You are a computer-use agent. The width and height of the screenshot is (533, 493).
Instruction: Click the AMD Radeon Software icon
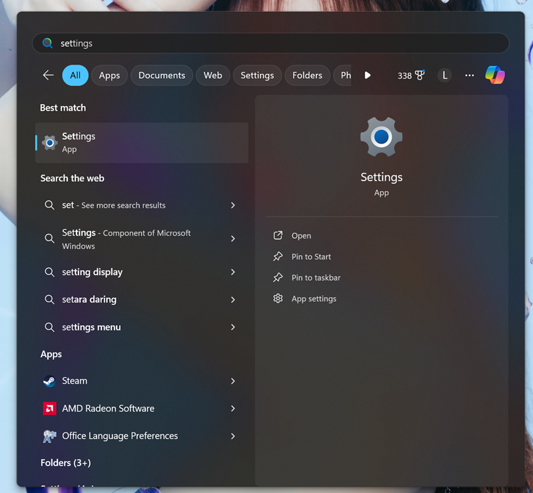[49, 408]
